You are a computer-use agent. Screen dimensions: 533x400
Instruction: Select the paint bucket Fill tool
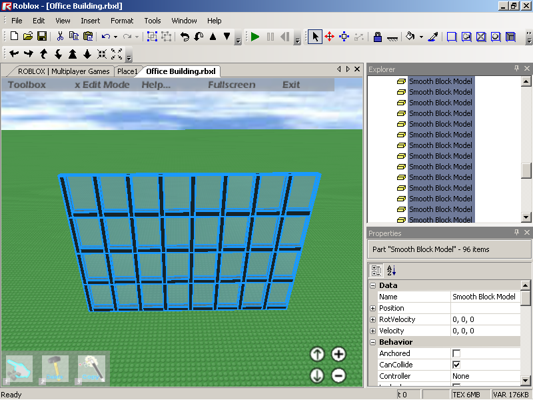click(x=410, y=37)
